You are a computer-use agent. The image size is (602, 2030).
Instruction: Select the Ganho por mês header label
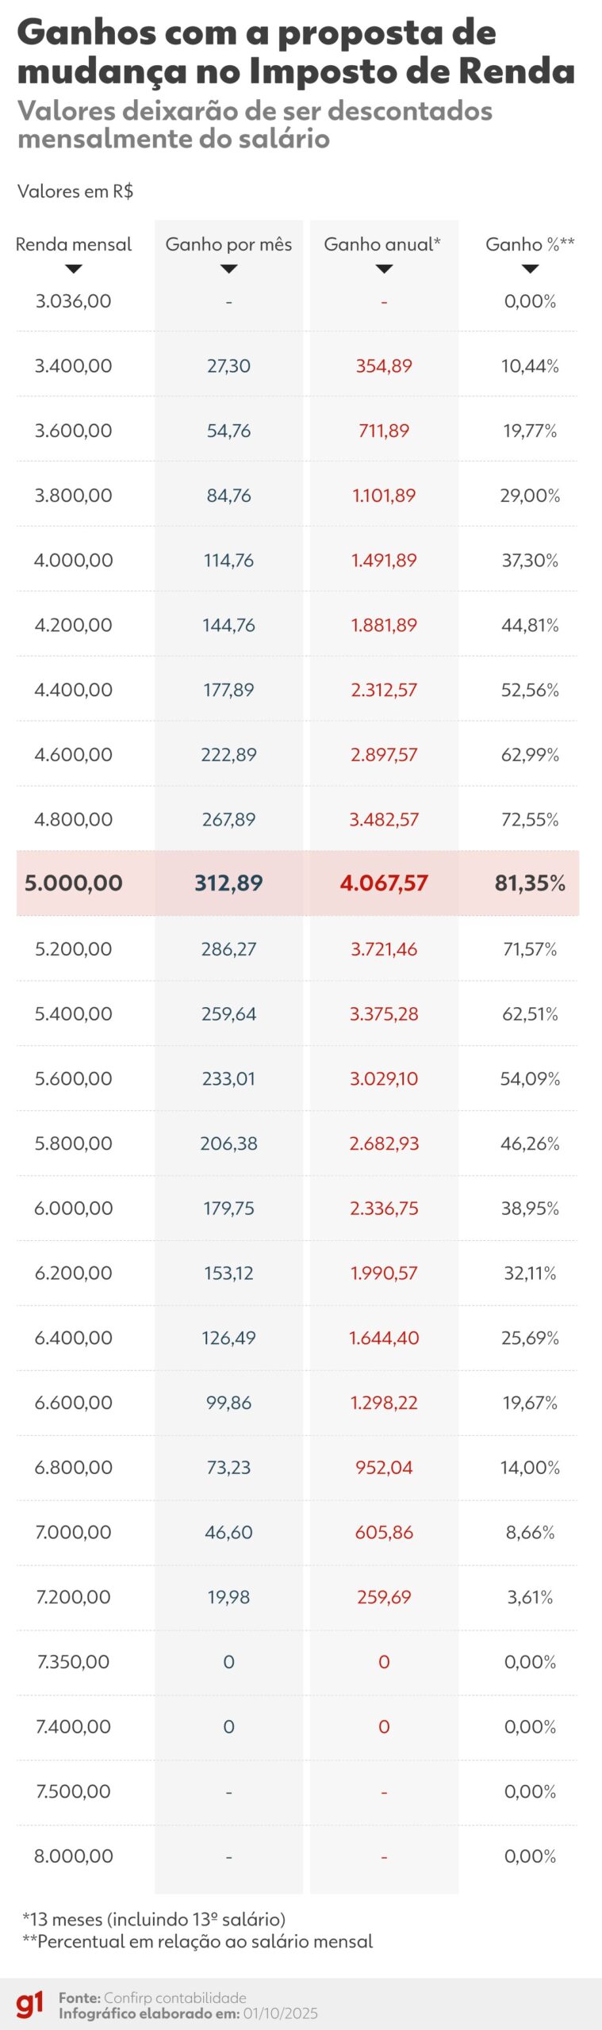pyautogui.click(x=228, y=244)
